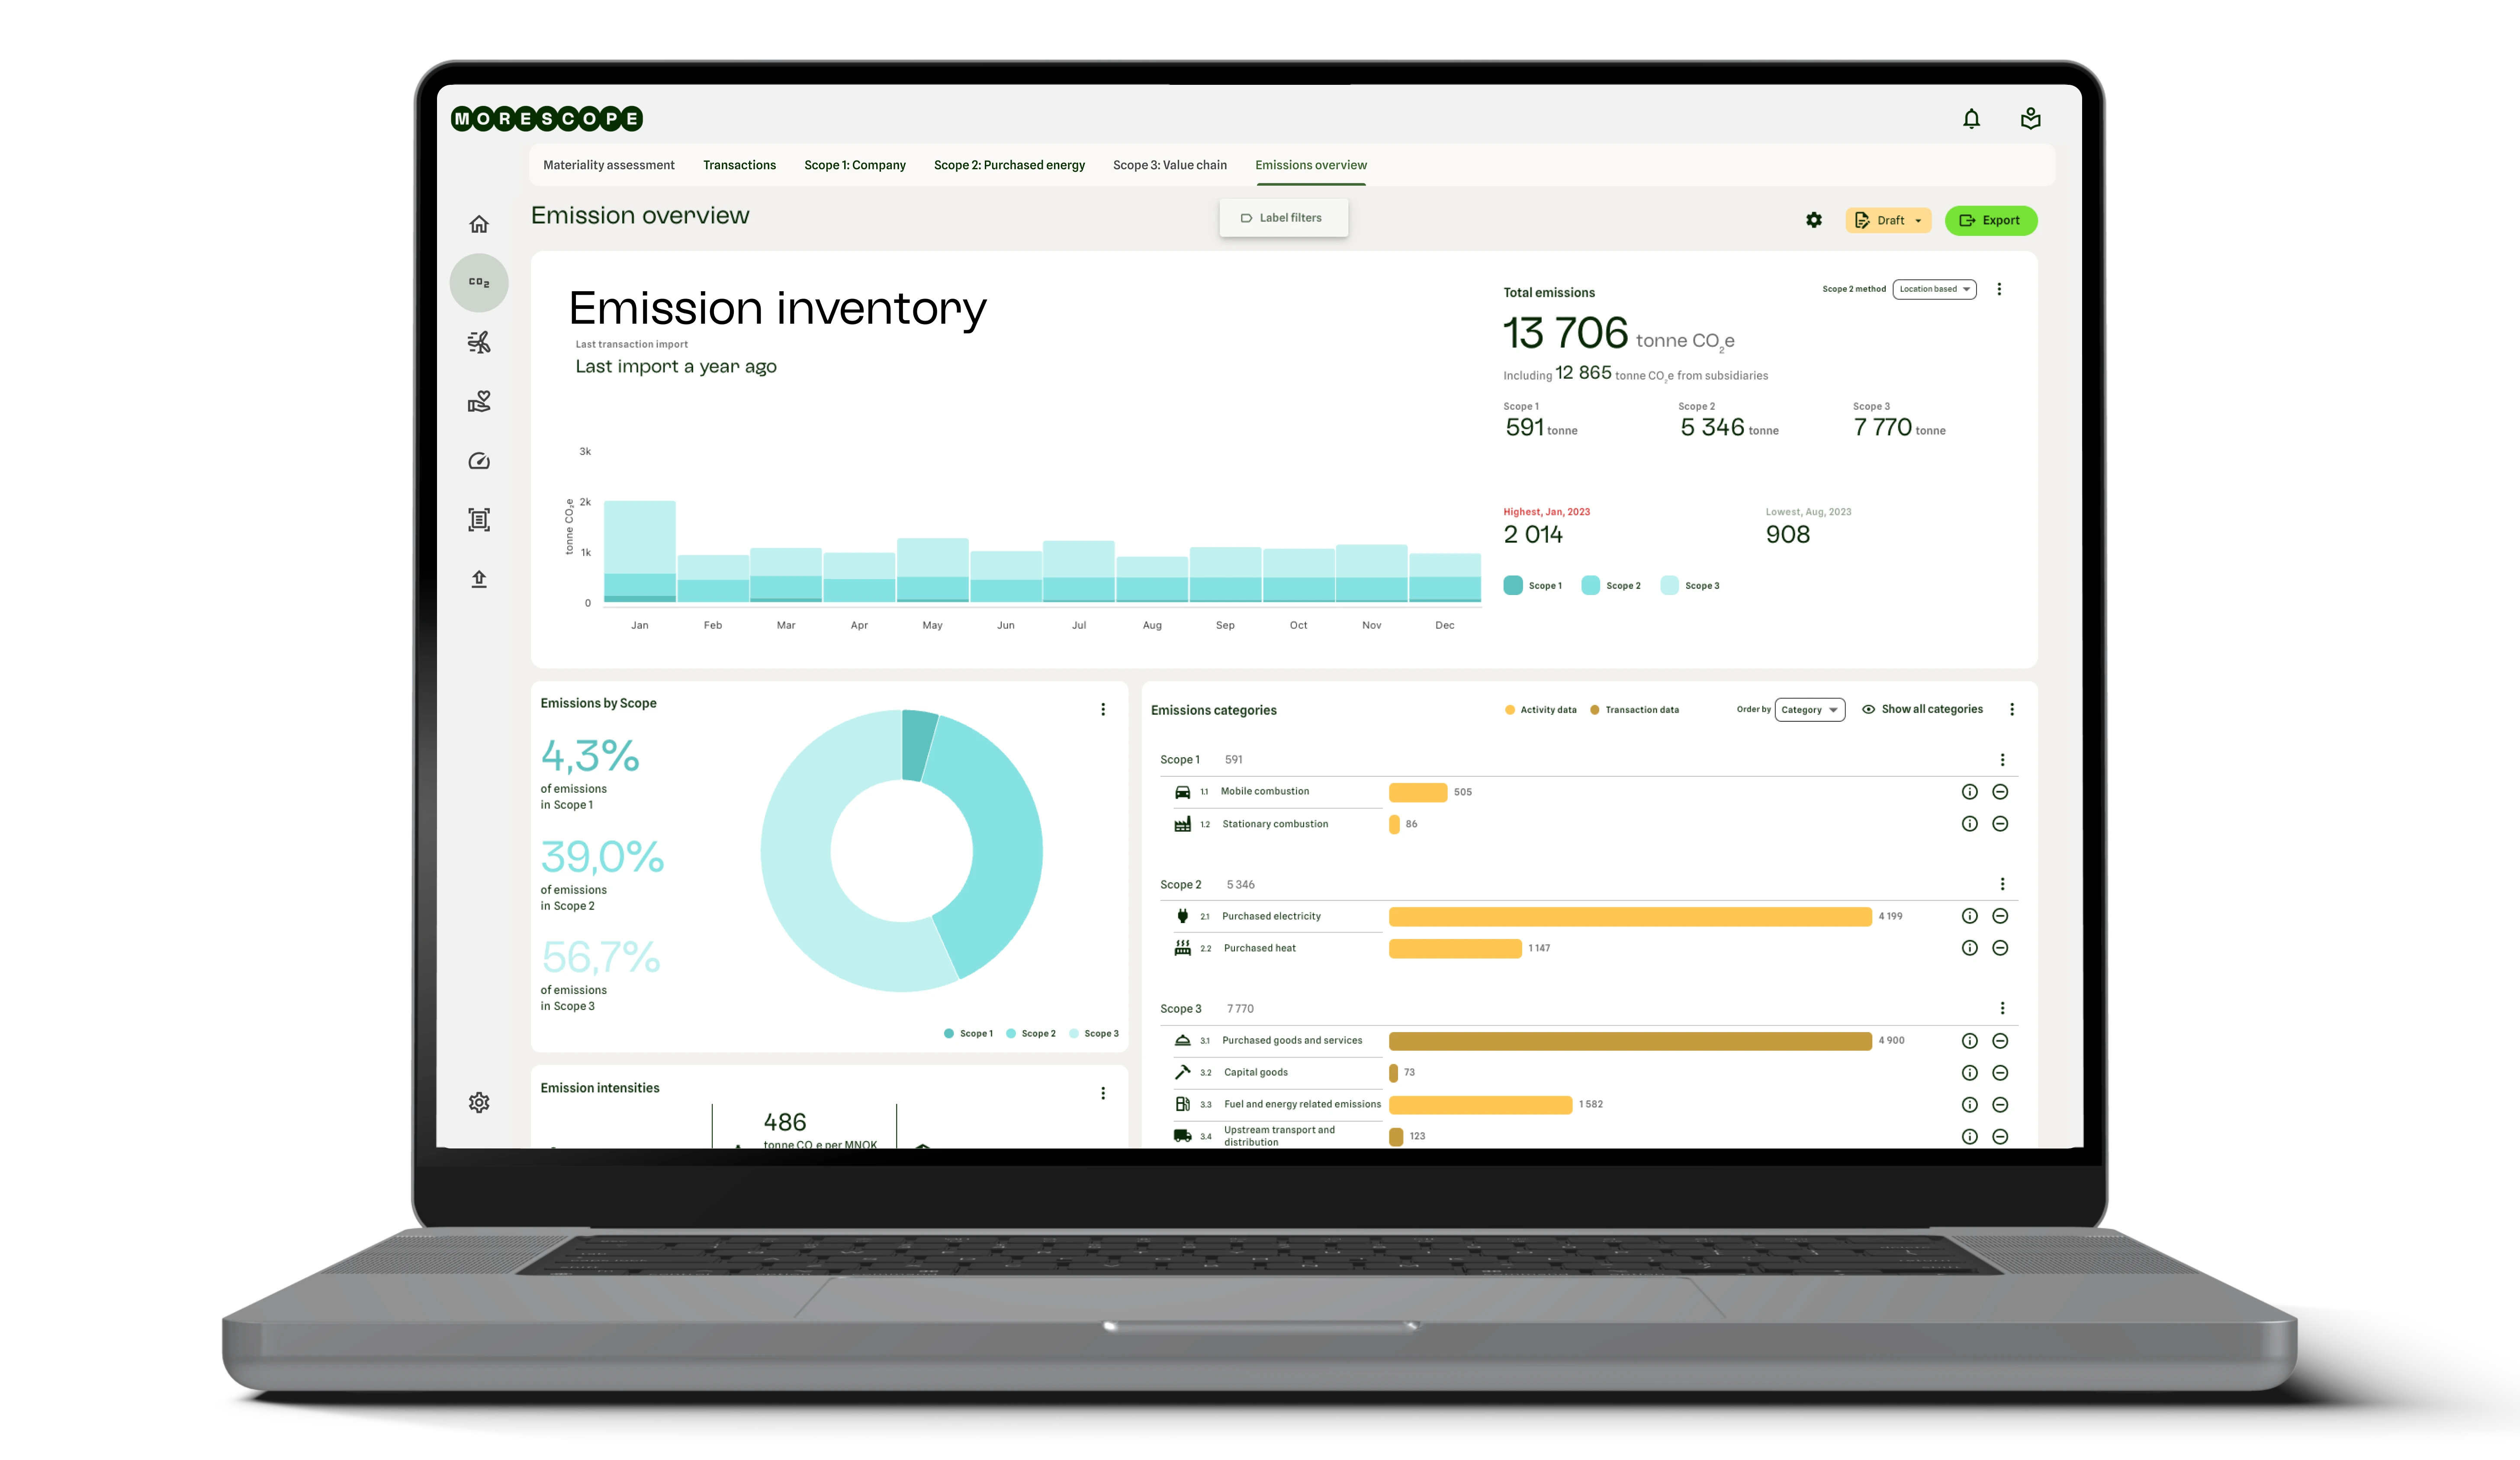This screenshot has width=2520, height=1460.
Task: Open the speedometer gauge sidebar icon
Action: click(479, 461)
